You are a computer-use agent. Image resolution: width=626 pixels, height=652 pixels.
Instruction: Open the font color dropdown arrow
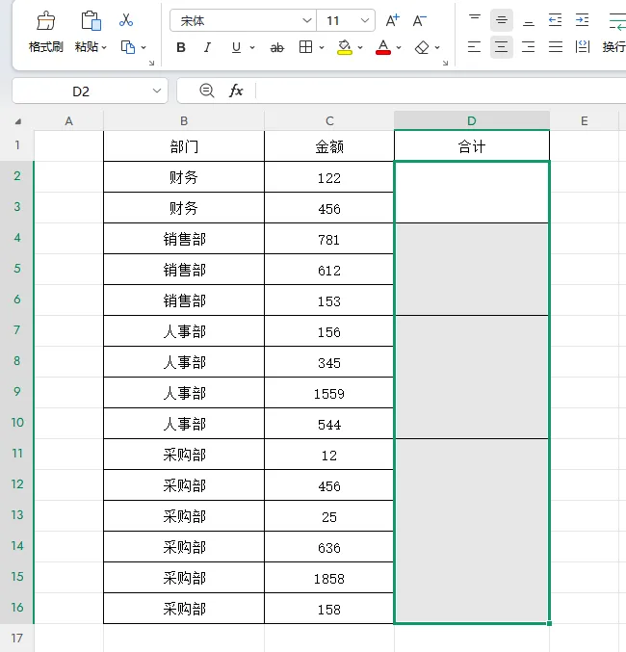399,48
